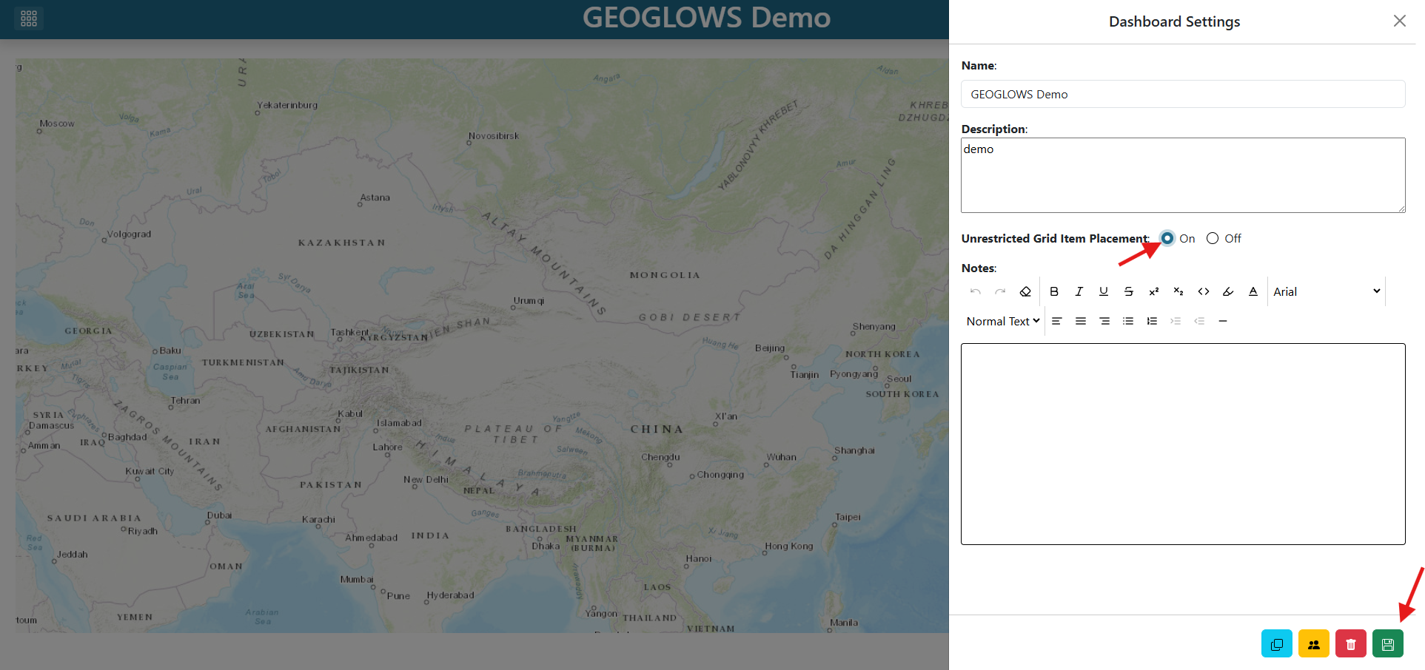This screenshot has height=670, width=1425.
Task: Select On for Unrestricted Grid Item Placement
Action: pos(1167,238)
